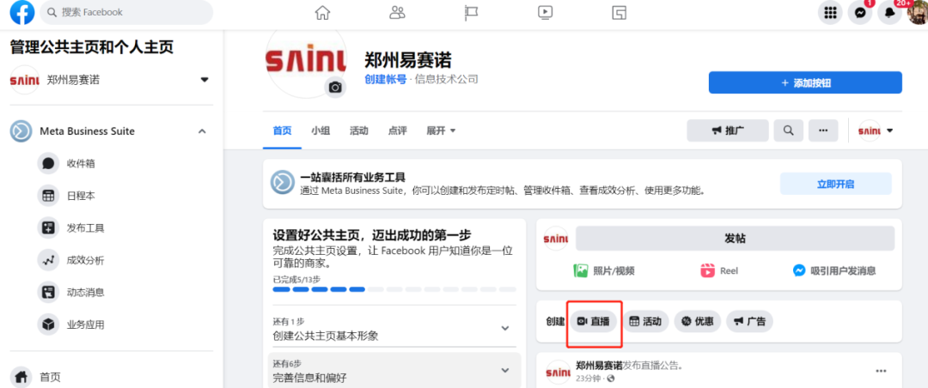928x388 pixels.
Task: Expand 创建公共主页基本形象 step
Action: coord(505,328)
